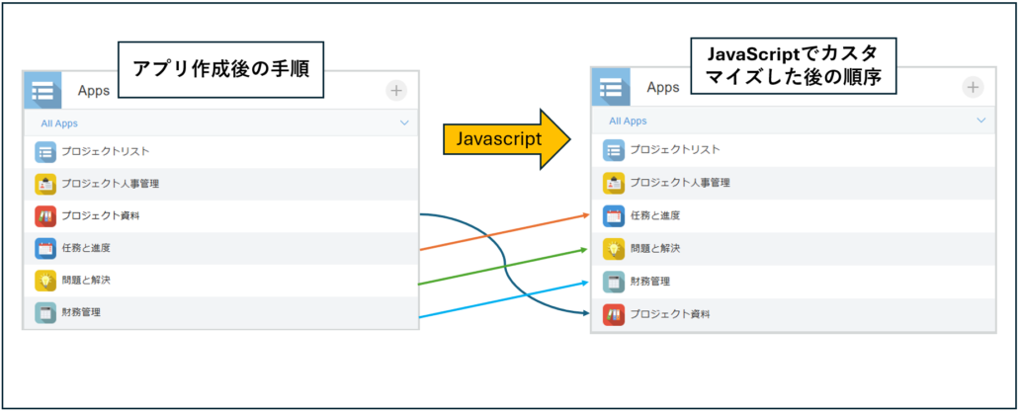Open 問題と解決 in the left panel list
Viewport: 1018px width, 411px height.
[x=85, y=281]
